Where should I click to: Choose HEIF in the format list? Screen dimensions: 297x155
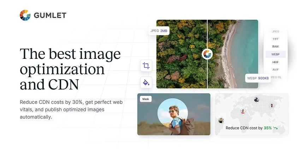pyautogui.click(x=275, y=62)
